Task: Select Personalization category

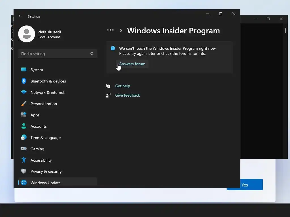Action: [x=58, y=104]
